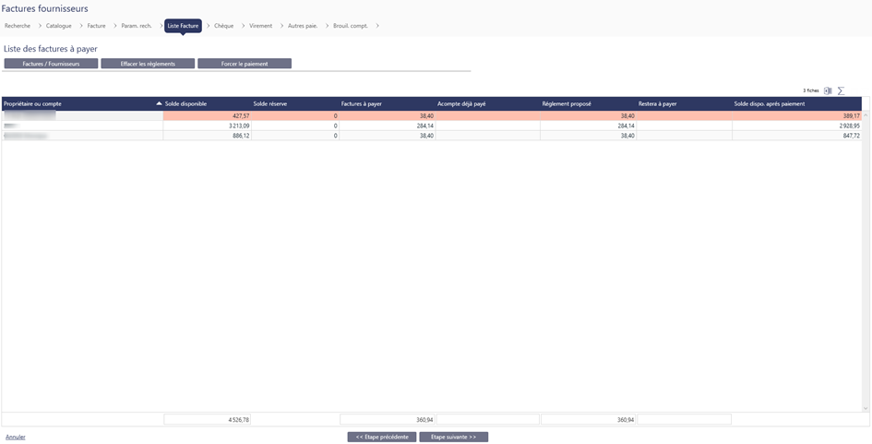Screen dimensions: 872x444
Task: Proceed with Etape suivante button
Action: [453, 437]
